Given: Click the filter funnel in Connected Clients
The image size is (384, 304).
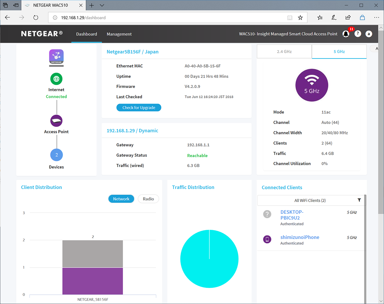Looking at the screenshot, I should 359,200.
